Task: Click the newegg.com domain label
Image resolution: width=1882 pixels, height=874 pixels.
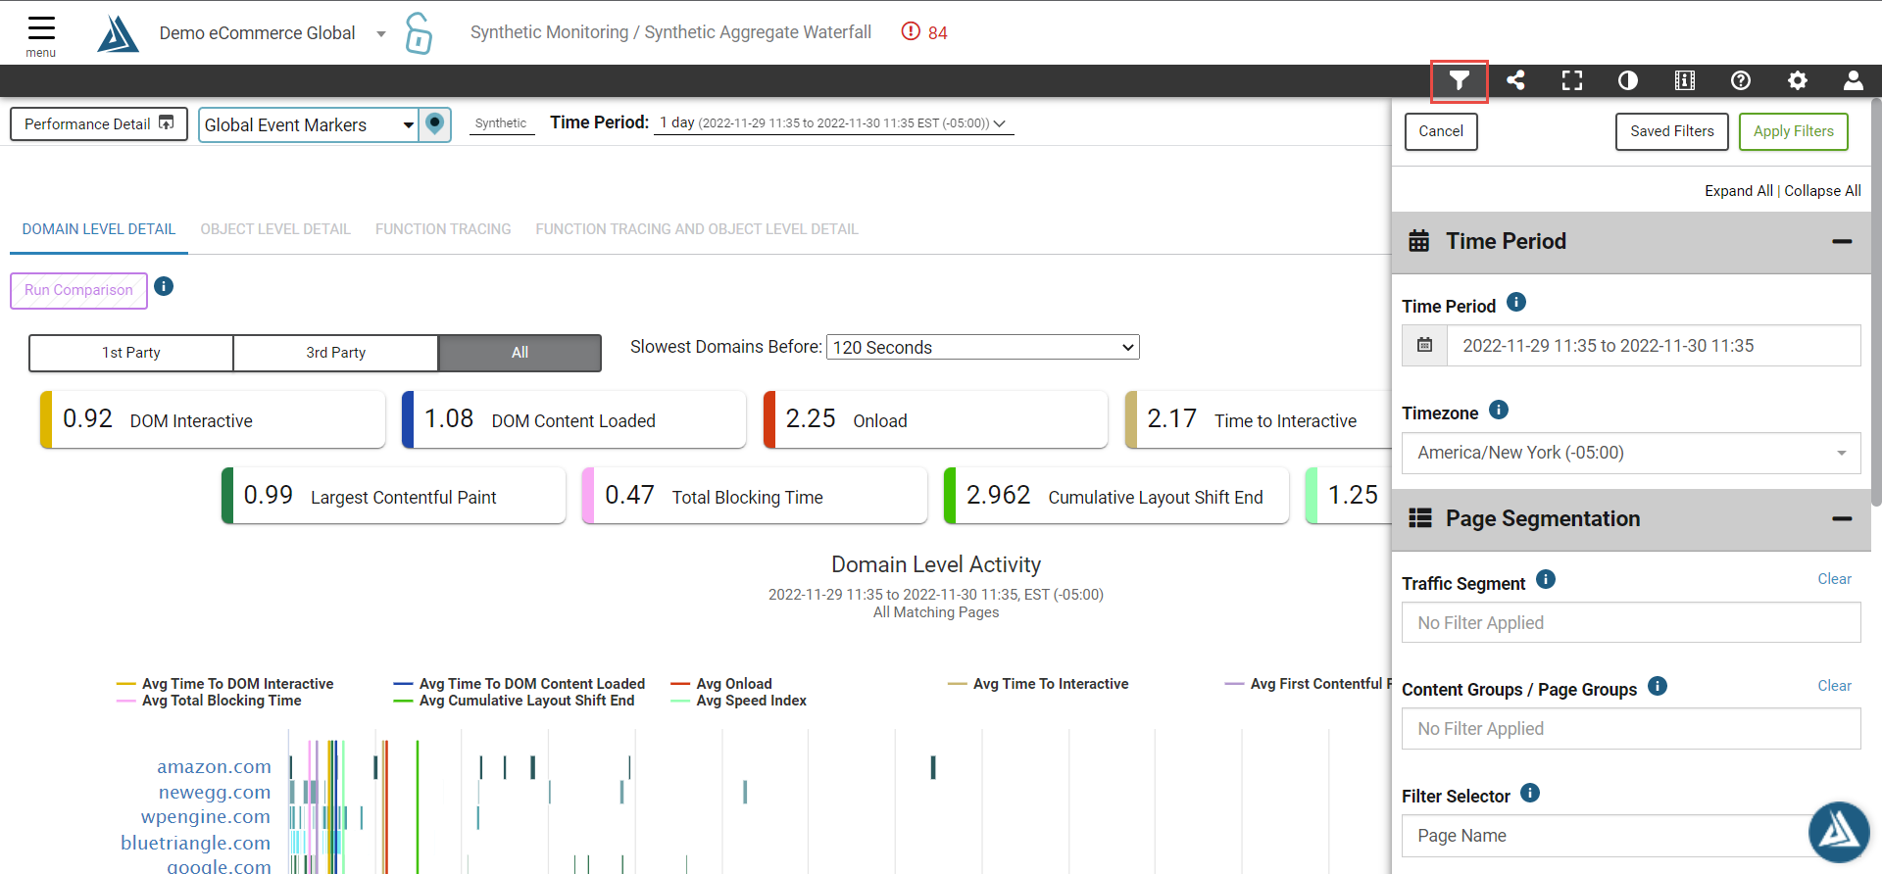Action: pyautogui.click(x=215, y=792)
